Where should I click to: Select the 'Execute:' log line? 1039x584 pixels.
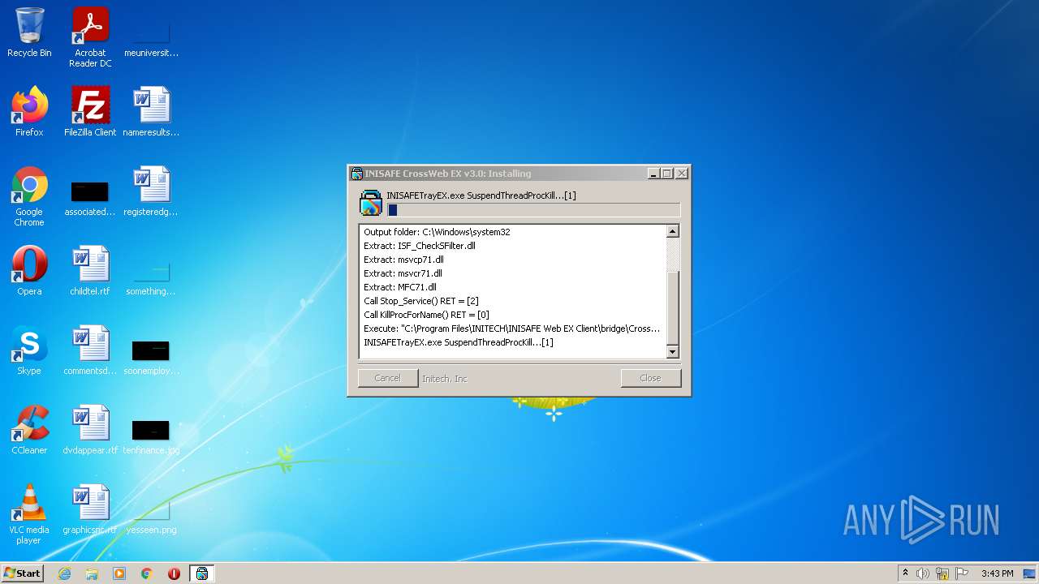pyautogui.click(x=511, y=328)
